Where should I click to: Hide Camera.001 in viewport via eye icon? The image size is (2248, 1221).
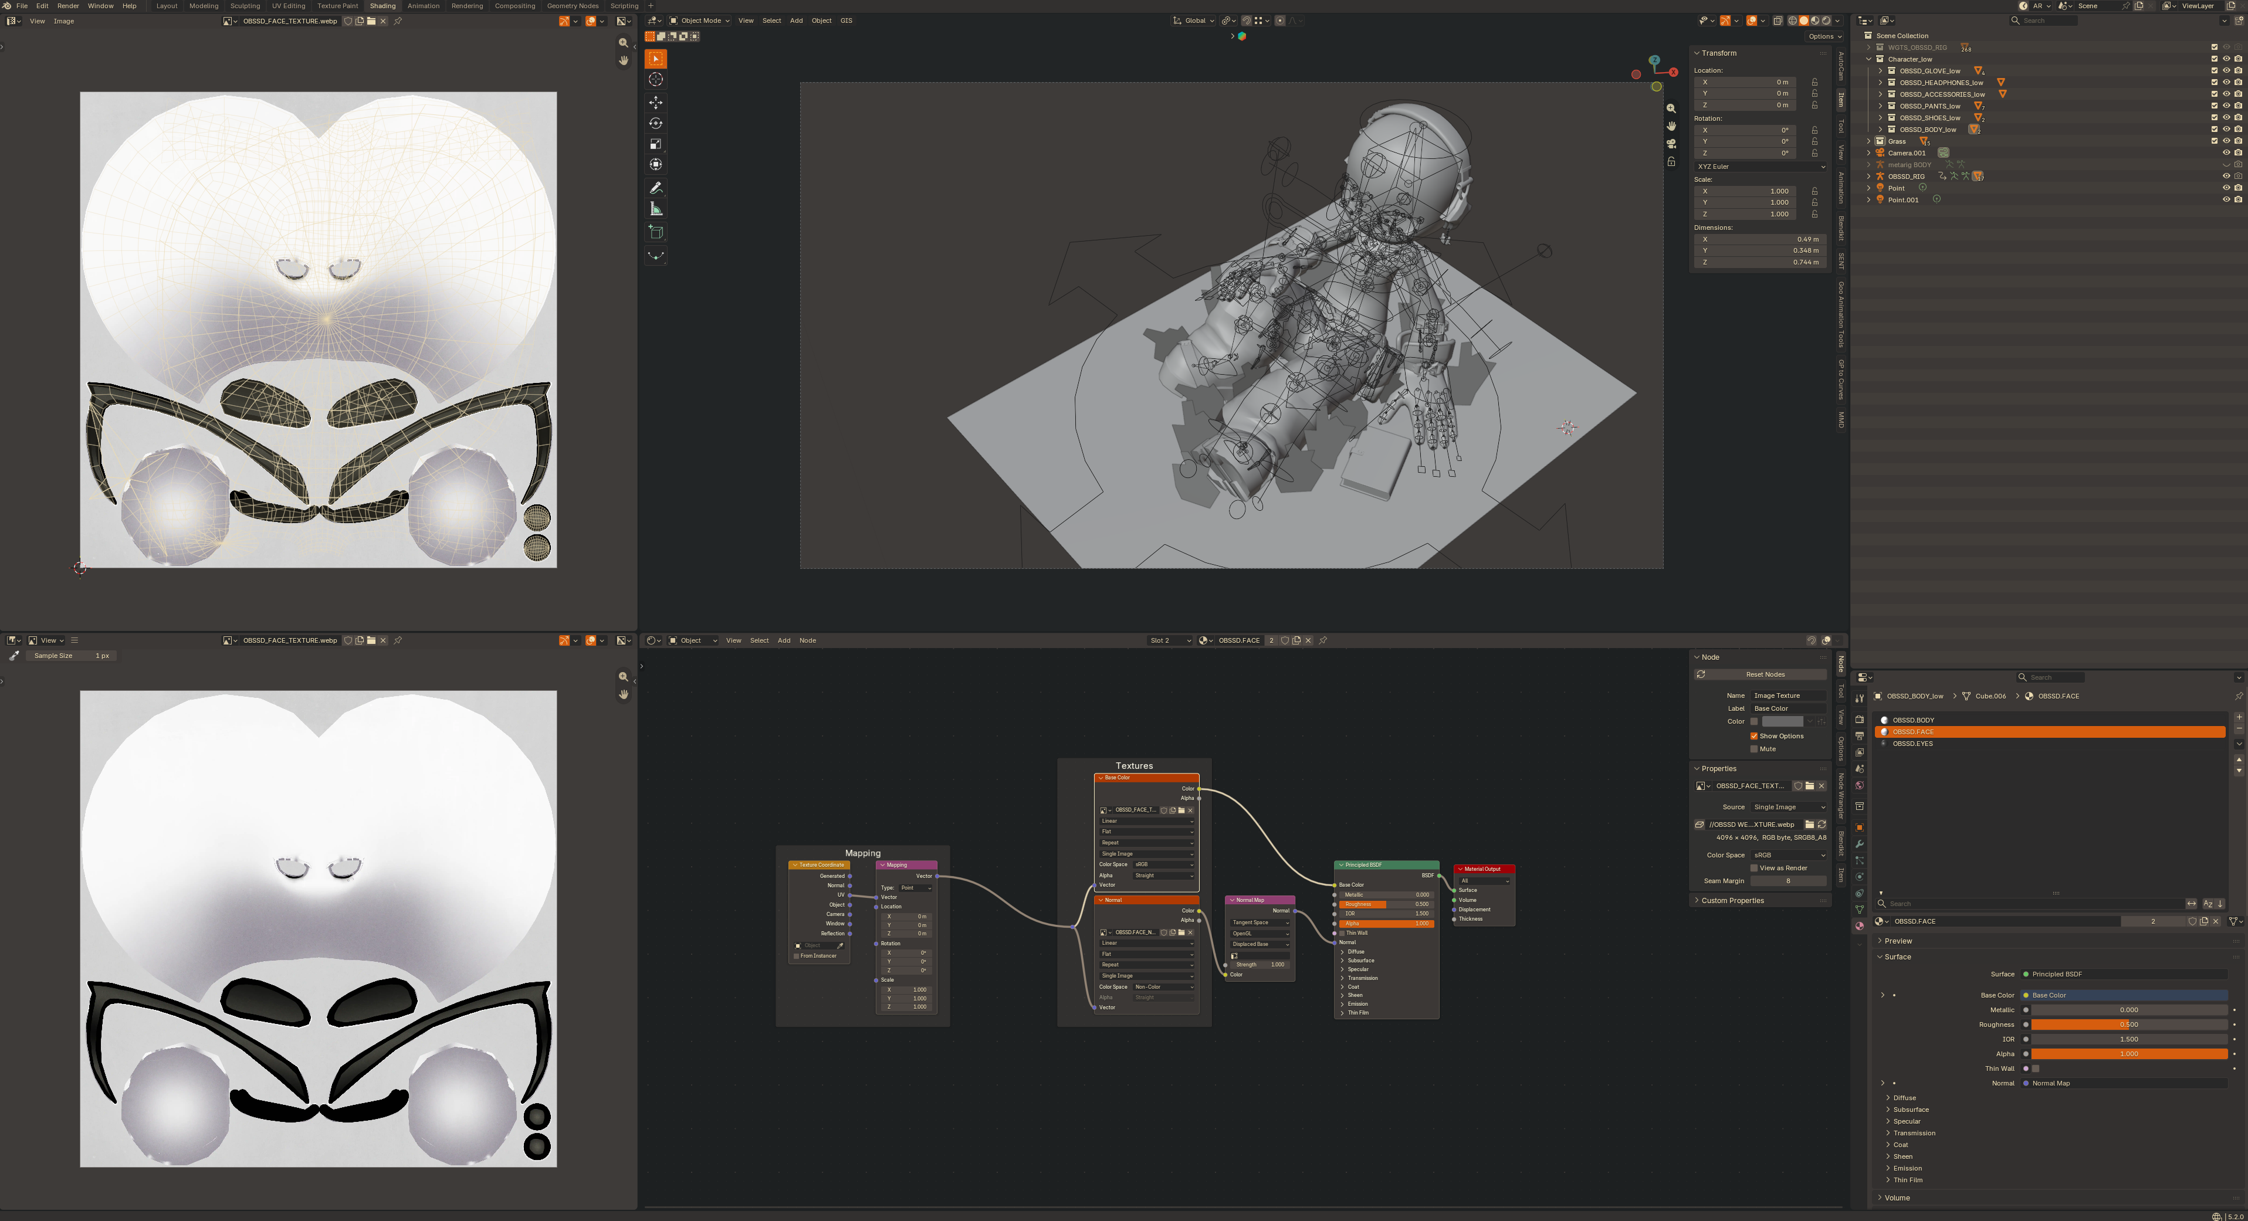click(2226, 152)
